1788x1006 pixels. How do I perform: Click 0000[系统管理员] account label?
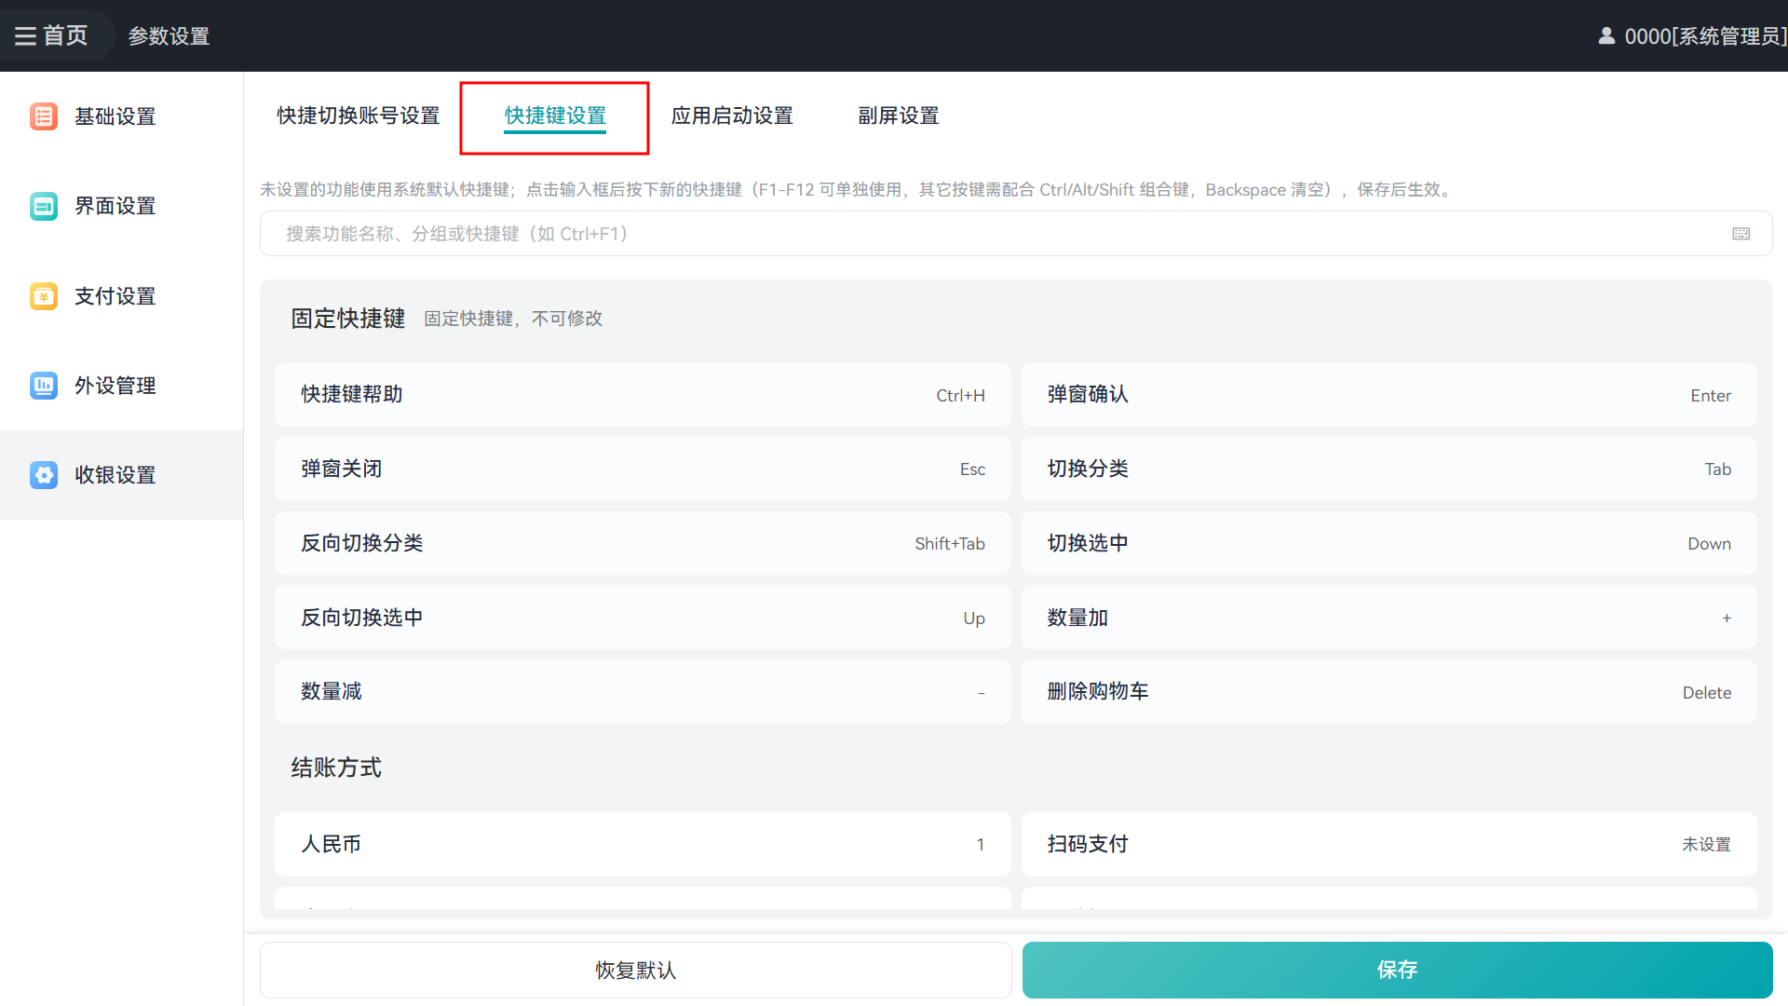[1706, 35]
